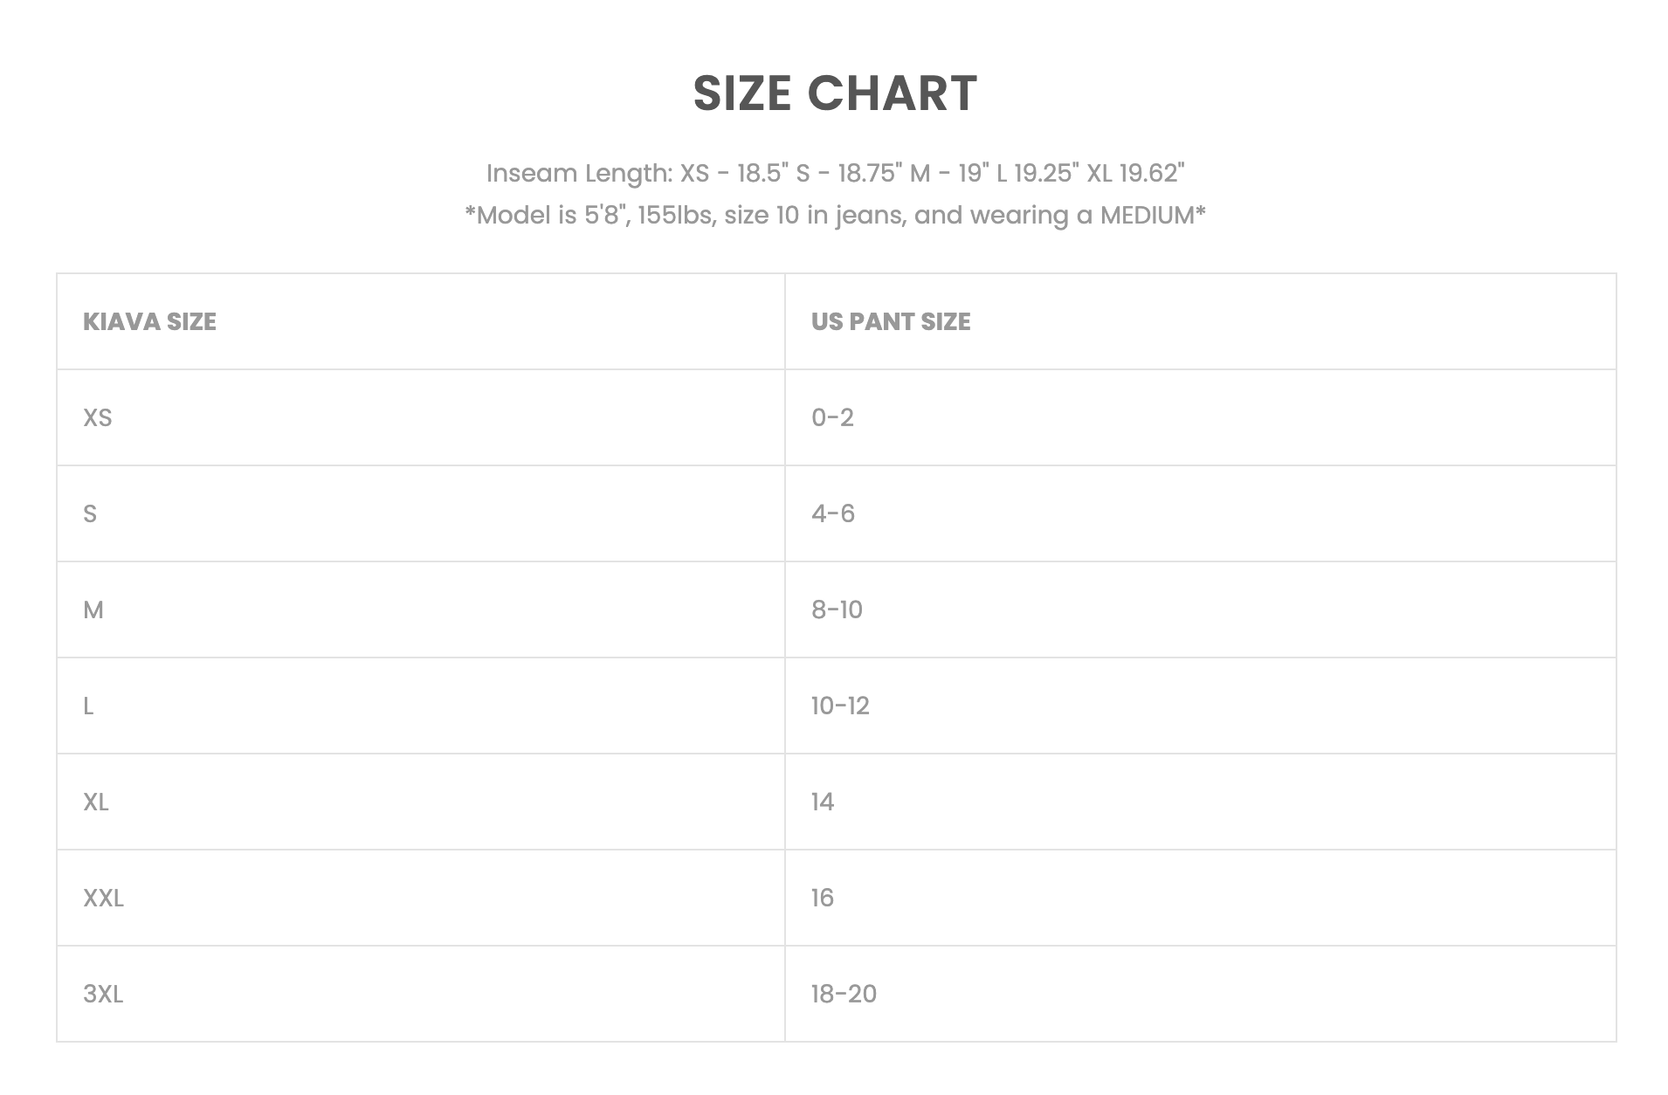Click the 14 pant size cell
The height and width of the screenshot is (1095, 1668).
tap(823, 802)
